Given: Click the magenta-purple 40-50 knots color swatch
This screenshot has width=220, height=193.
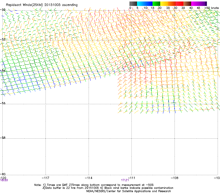Looking at the screenshot, I should pos(199,4).
